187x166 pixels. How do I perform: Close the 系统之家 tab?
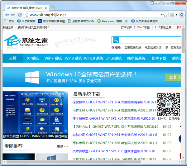[46, 8]
